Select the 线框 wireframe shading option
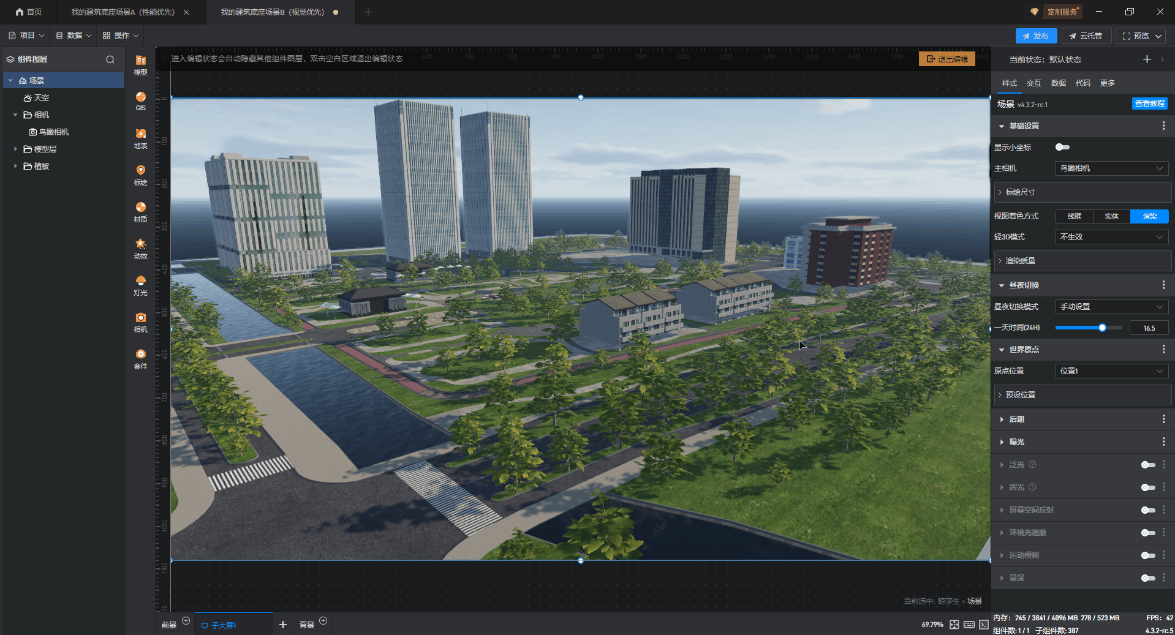1175x635 pixels. click(x=1074, y=216)
